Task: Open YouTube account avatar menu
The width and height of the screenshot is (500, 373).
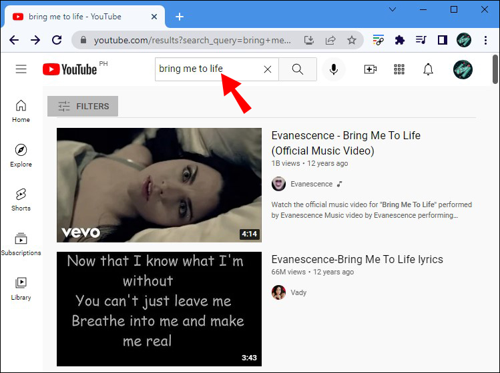Action: point(463,69)
